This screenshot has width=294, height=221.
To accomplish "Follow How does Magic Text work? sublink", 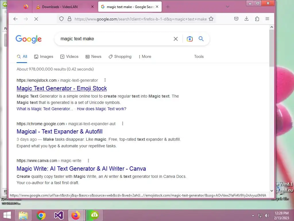I will [101, 109].
